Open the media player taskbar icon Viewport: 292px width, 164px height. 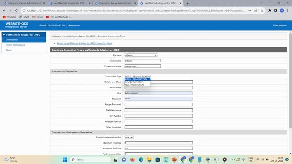224,159
